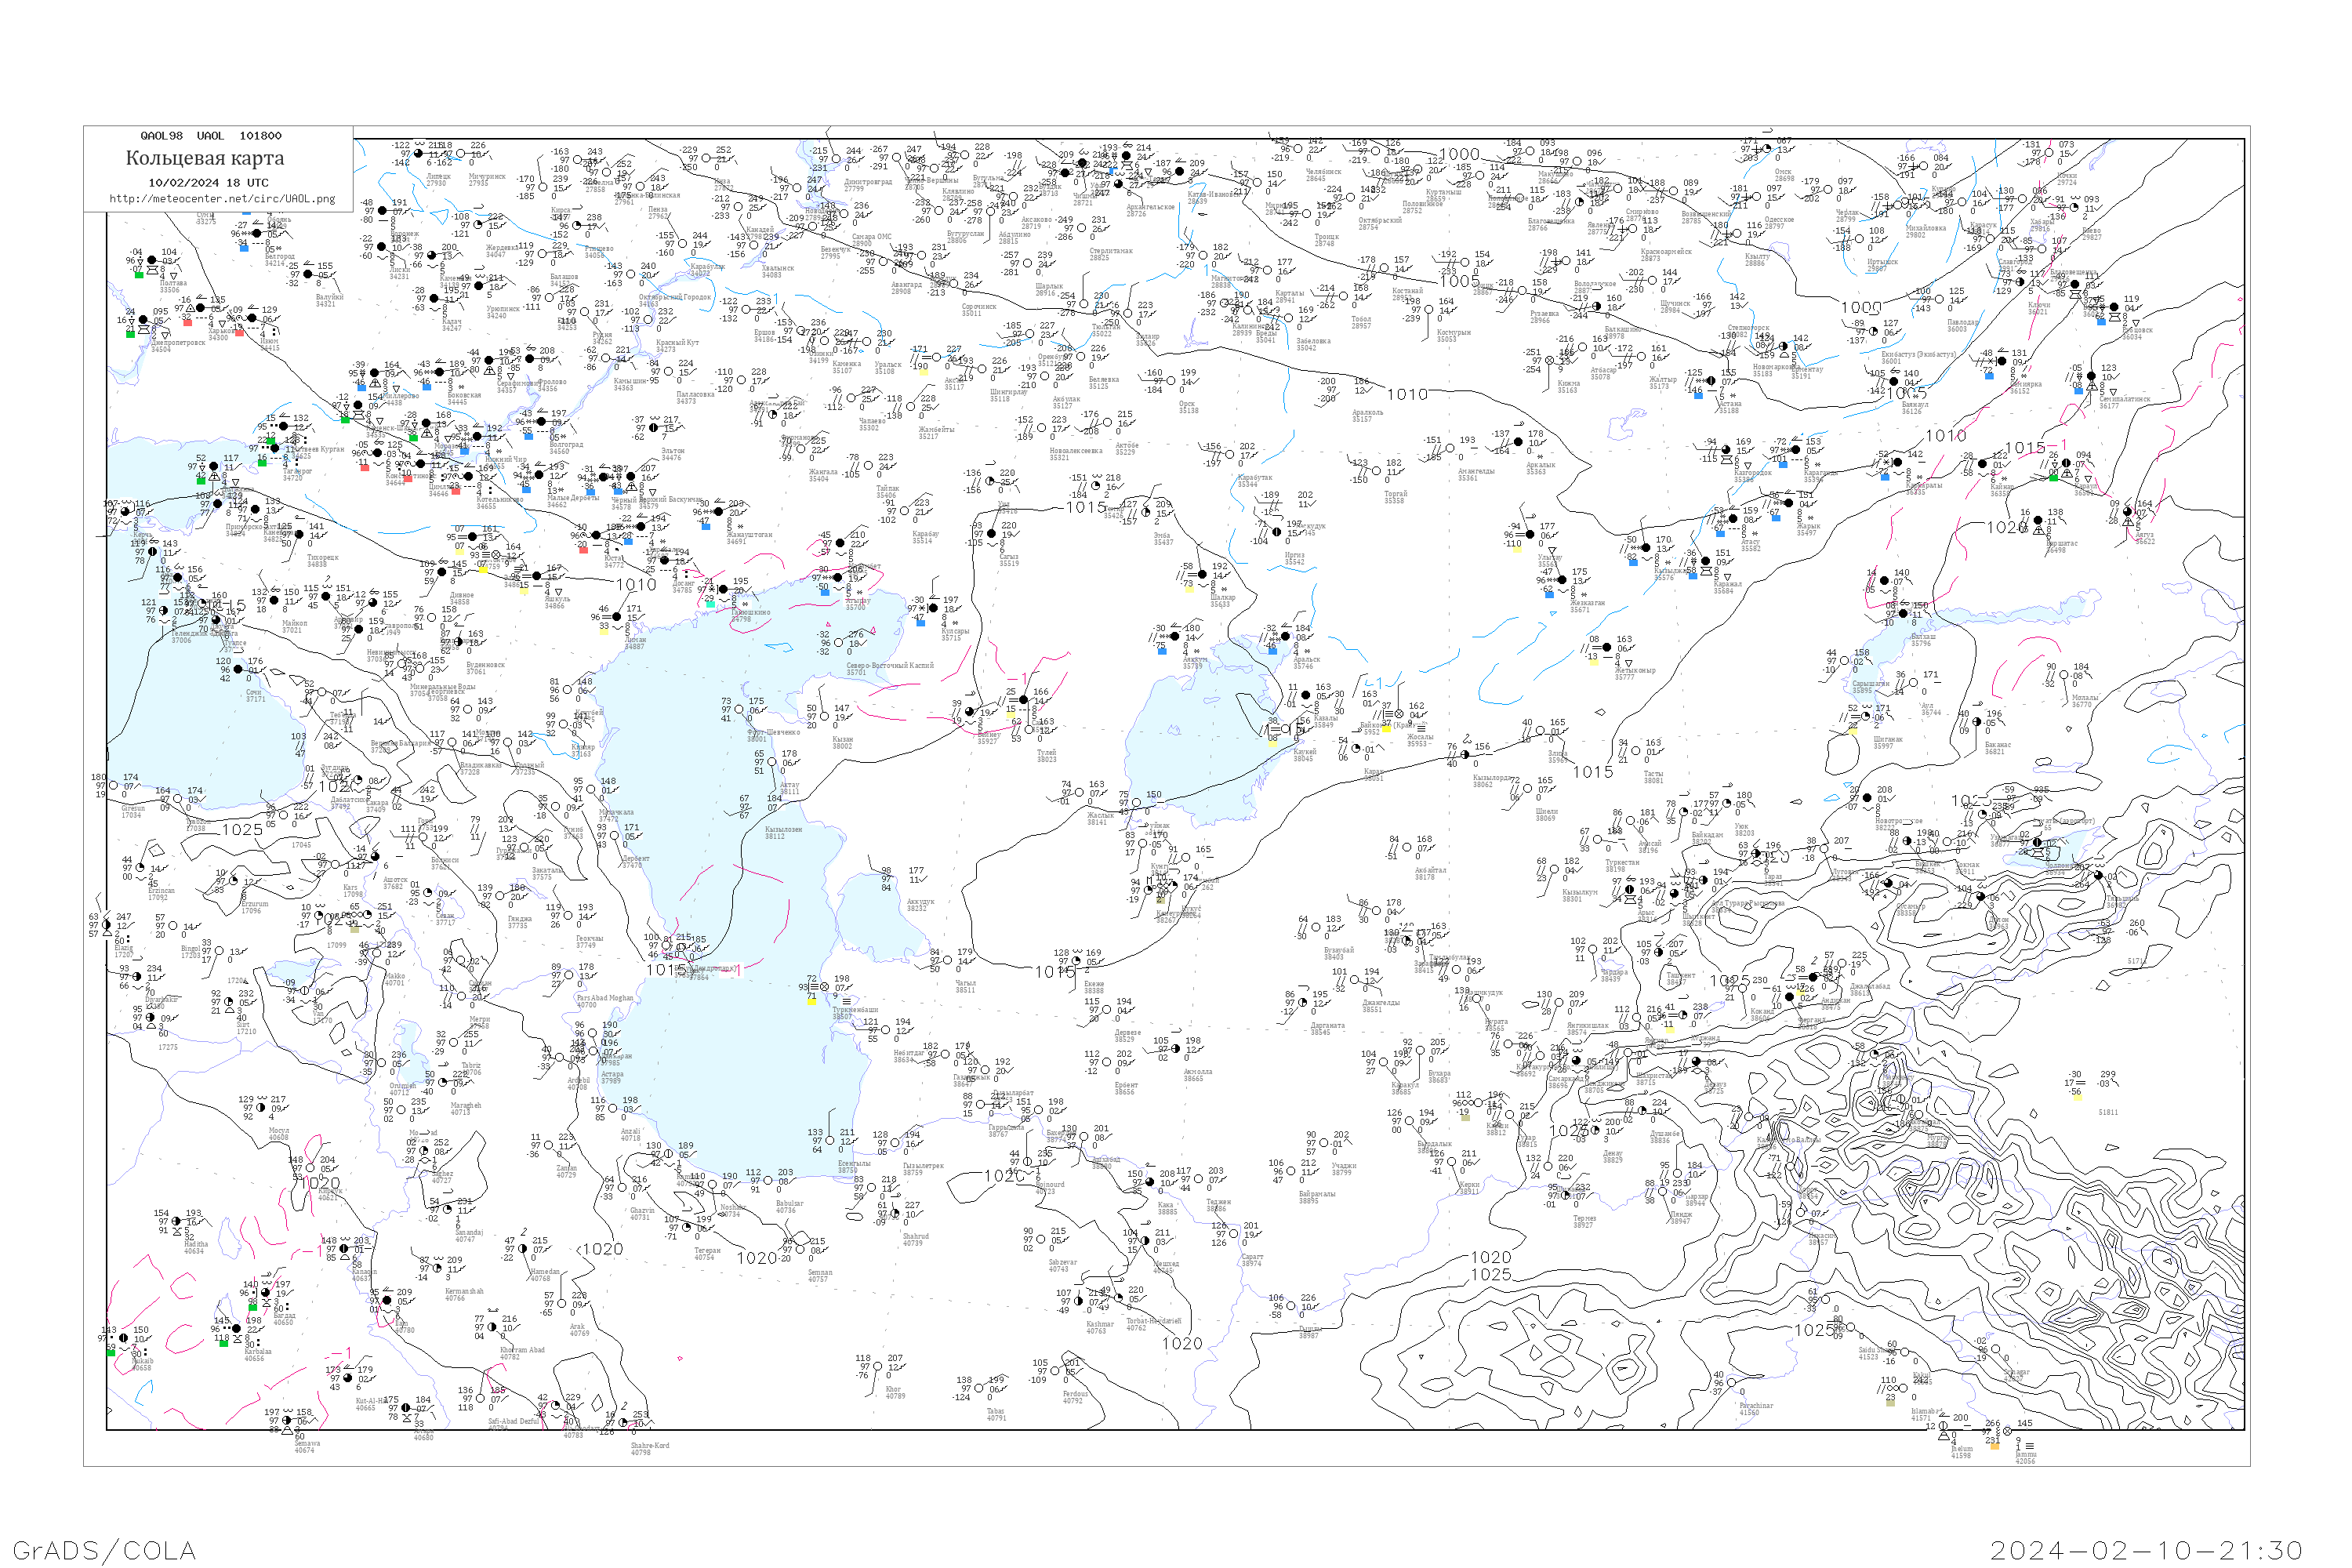
Task: Click the Семипалатинск station circle
Action: pos(2091,377)
